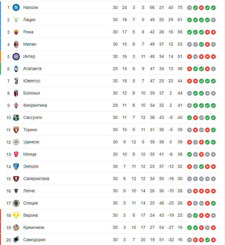Click the Juventus logo icon
225x245 pixels.
[x=16, y=81]
